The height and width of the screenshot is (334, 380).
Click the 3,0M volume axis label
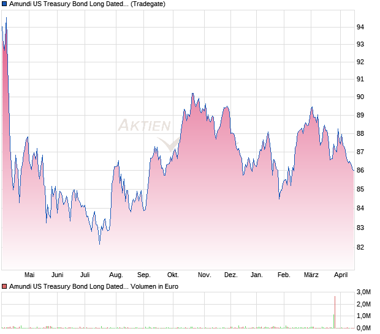click(x=363, y=292)
